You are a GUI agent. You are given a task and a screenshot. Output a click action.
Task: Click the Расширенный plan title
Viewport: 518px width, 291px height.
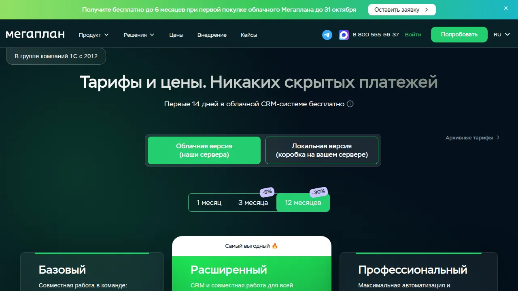(x=229, y=270)
